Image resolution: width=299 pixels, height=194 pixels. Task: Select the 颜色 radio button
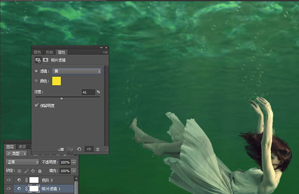pos(36,81)
